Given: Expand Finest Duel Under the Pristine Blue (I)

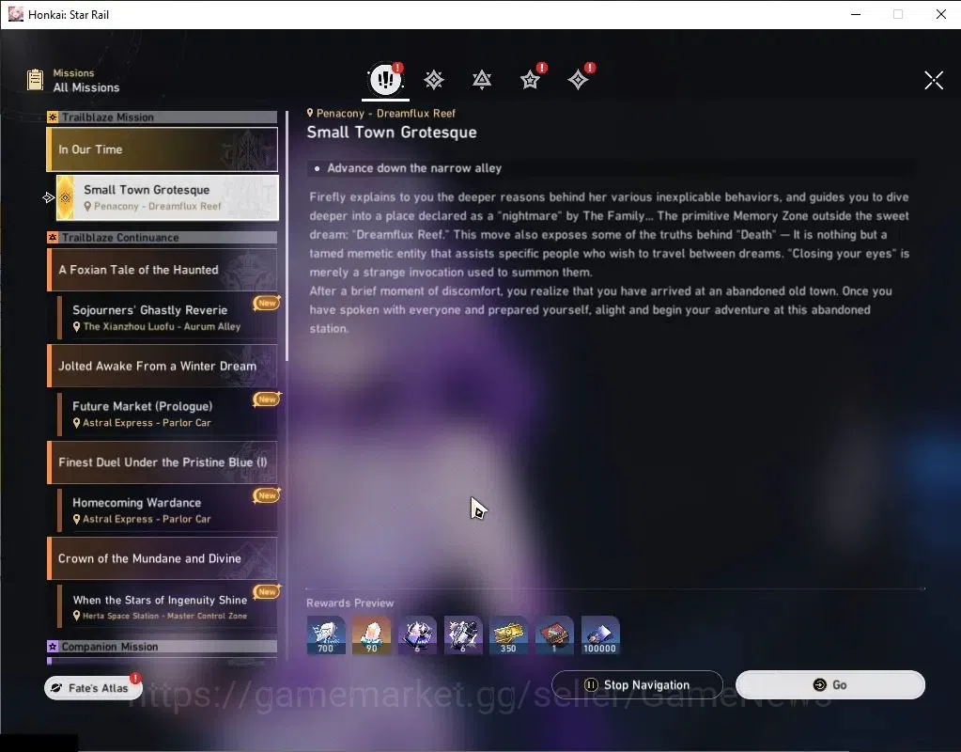Looking at the screenshot, I should tap(163, 462).
